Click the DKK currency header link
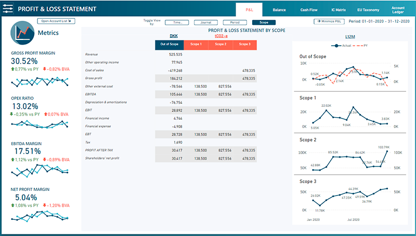The image size is (416, 236). pyautogui.click(x=167, y=37)
